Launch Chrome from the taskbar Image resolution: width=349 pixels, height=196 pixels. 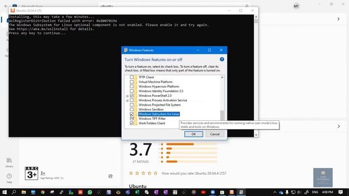tap(43, 192)
